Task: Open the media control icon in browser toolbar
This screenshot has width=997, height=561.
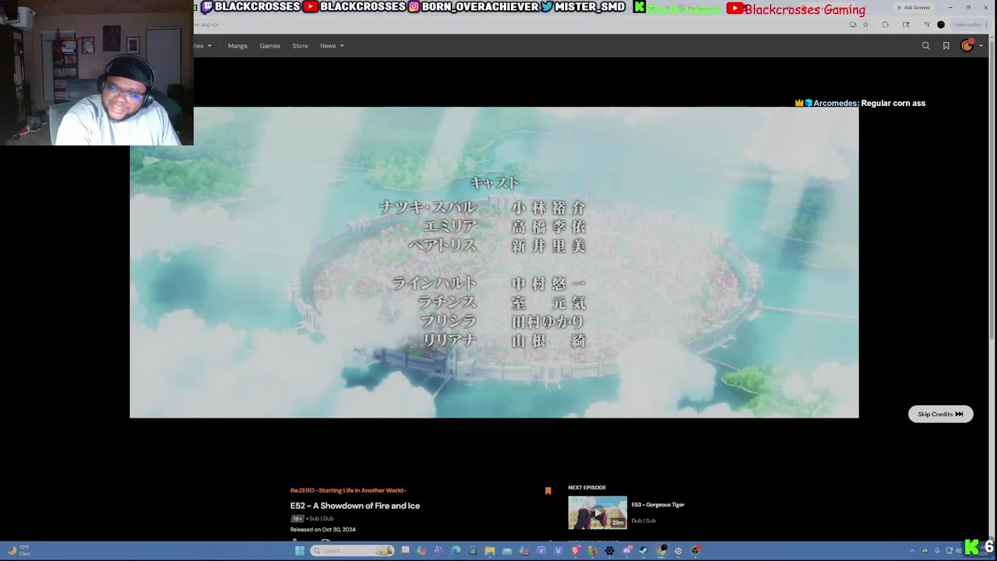Action: [927, 25]
